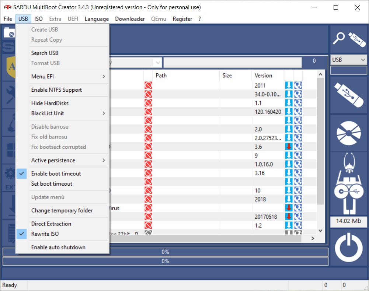
Task: Open the category dropdown above the list
Action: 158,63
